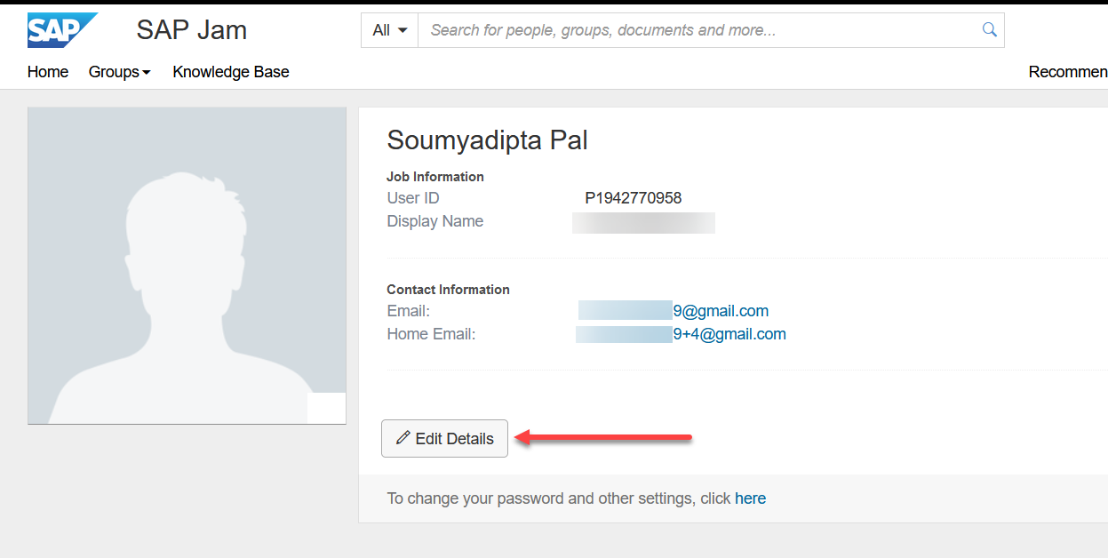Open the All search filter dropdown
Image resolution: width=1108 pixels, height=558 pixels.
(x=389, y=30)
